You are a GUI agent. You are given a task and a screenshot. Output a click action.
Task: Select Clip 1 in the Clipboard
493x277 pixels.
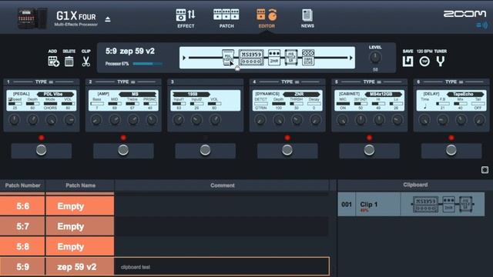[411, 204]
